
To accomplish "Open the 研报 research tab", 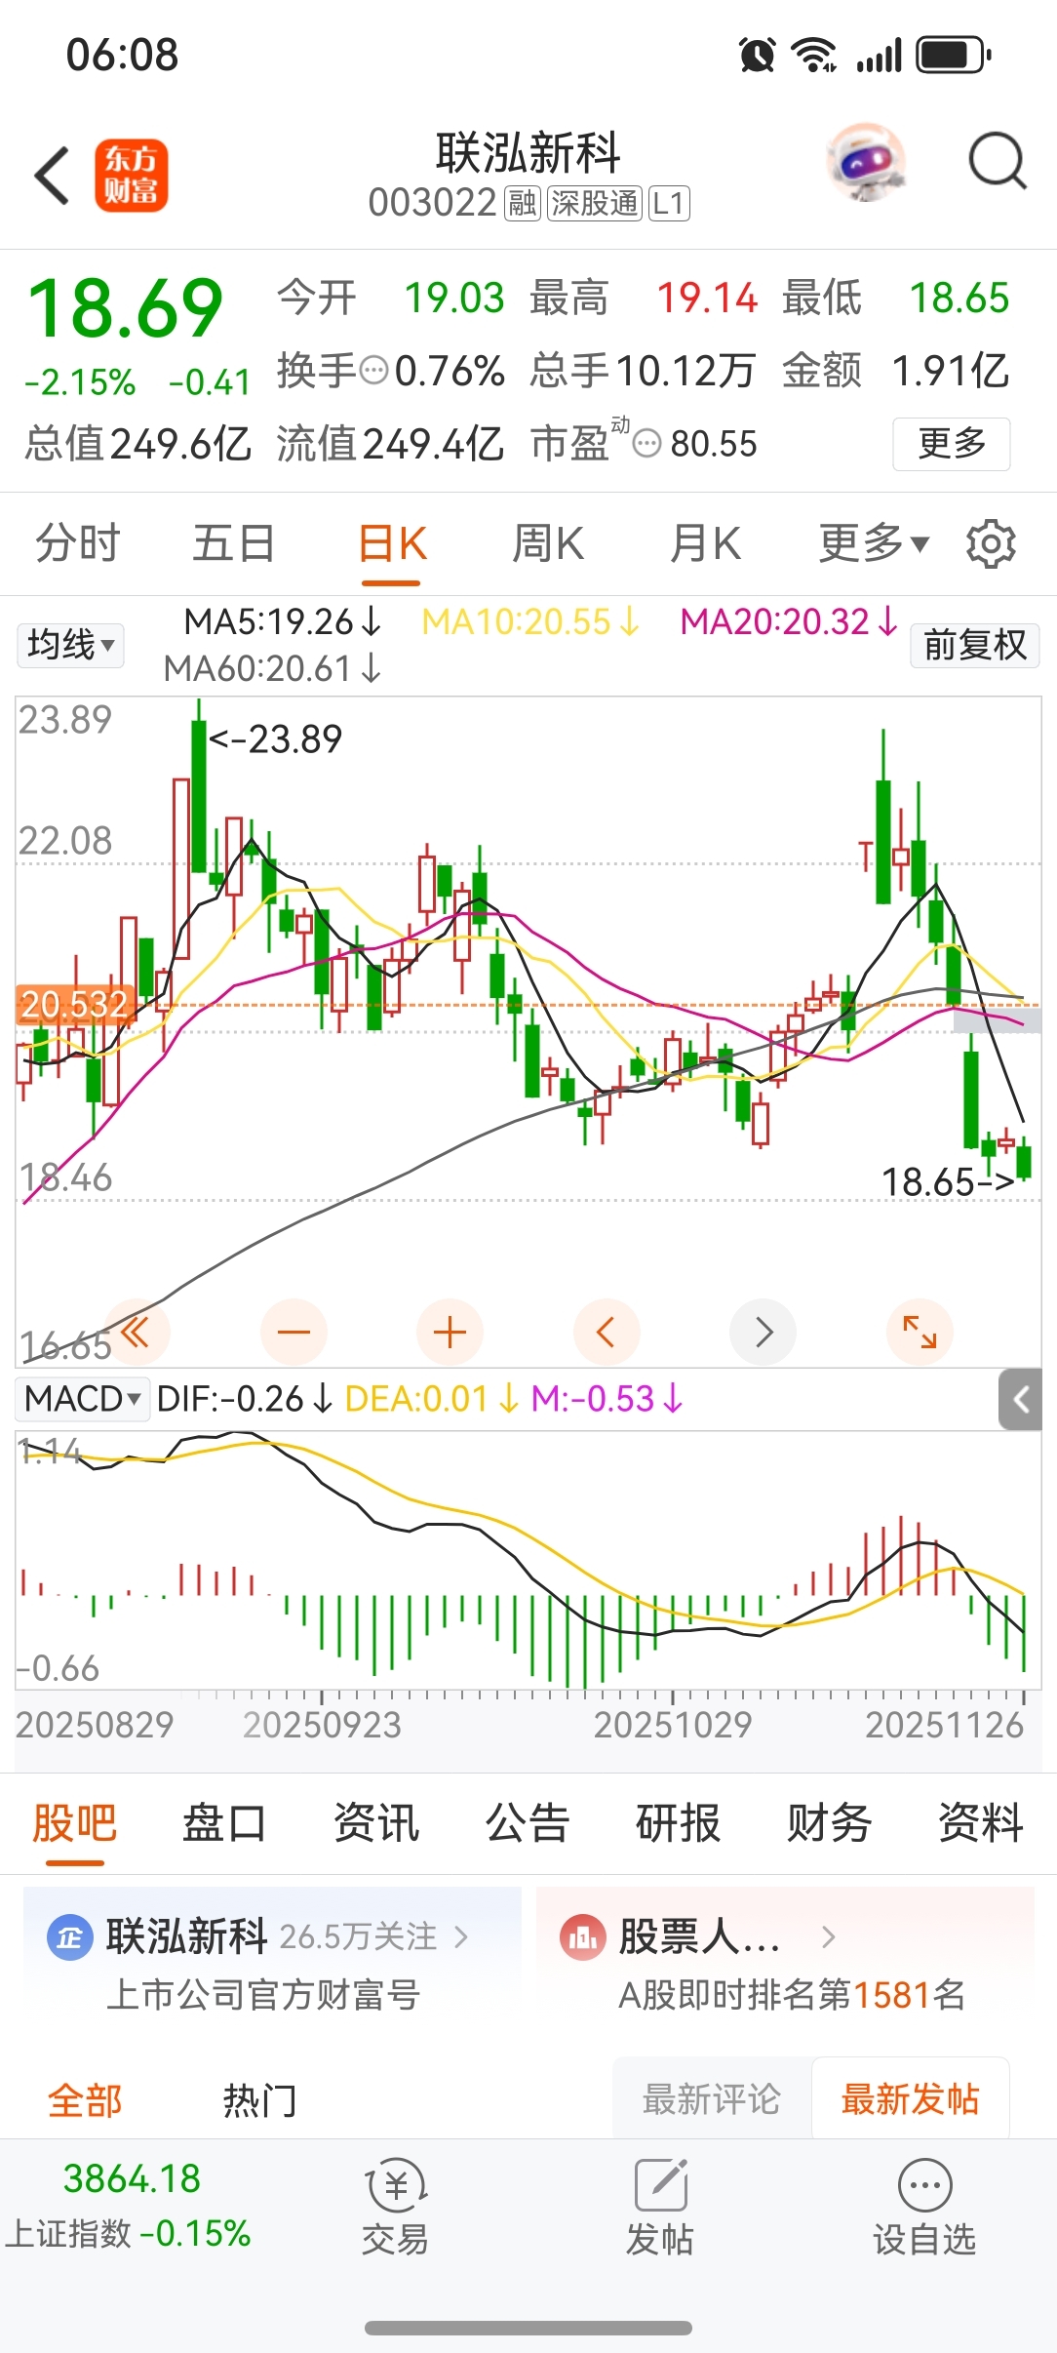I will (678, 1822).
